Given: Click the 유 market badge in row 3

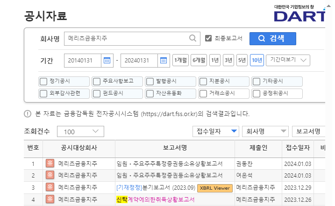Looking at the screenshot, I should (x=50, y=187).
